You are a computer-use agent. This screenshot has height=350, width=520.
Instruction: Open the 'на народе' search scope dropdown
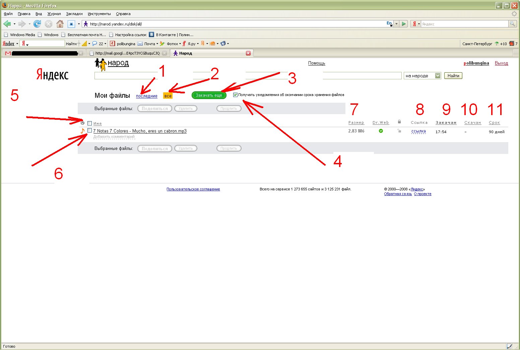coord(422,76)
